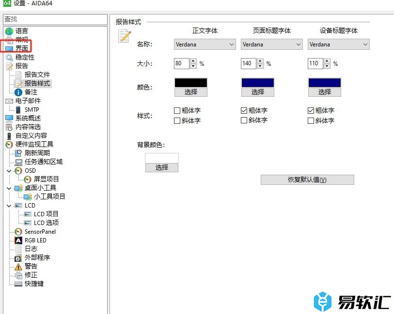Click the document icon beside 日志
This screenshot has width=394, height=314.
tap(18, 249)
